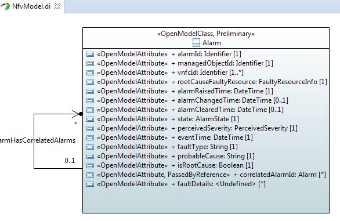Select the NfvModel.di tab

pyautogui.click(x=32, y=6)
